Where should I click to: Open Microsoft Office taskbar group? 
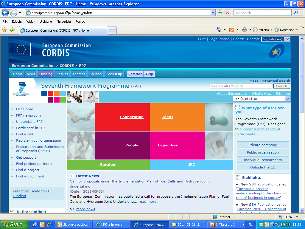click(226, 225)
